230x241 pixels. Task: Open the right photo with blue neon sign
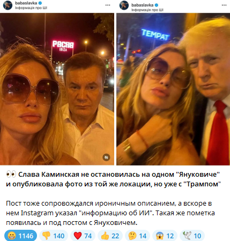click(173, 89)
